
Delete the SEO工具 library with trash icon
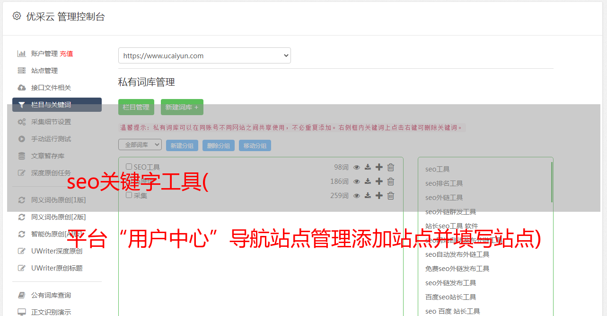tap(391, 167)
